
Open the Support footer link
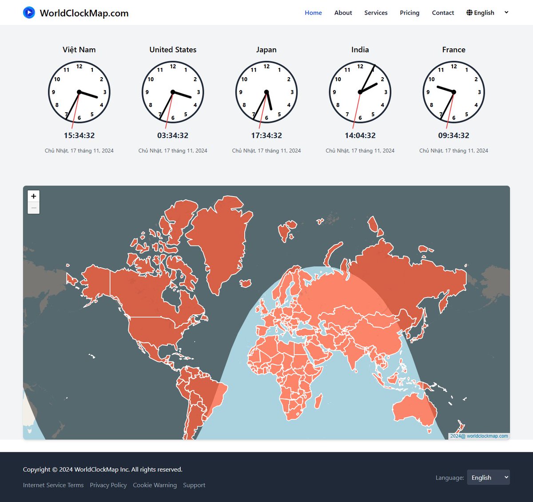[x=194, y=485]
